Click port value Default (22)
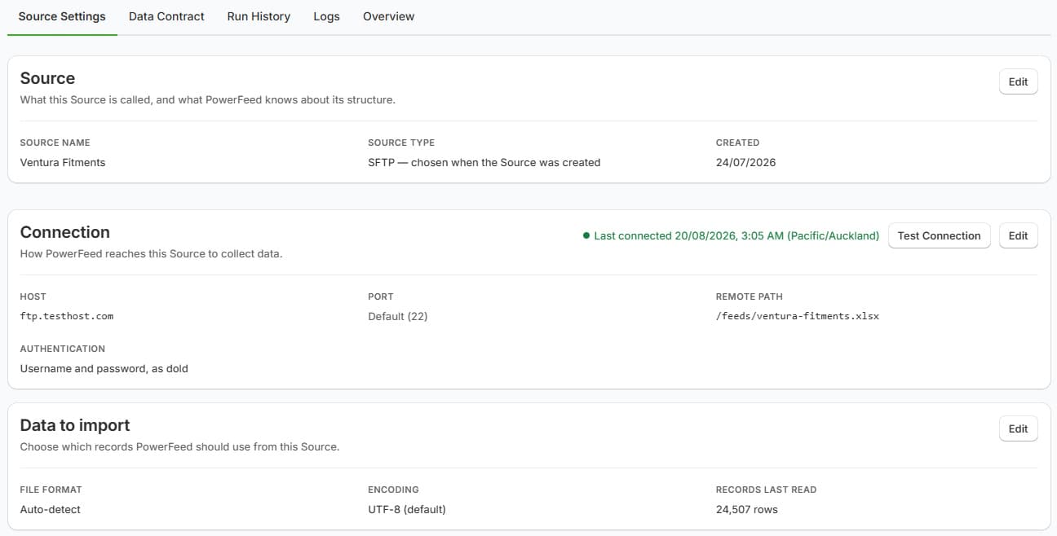 (x=397, y=316)
